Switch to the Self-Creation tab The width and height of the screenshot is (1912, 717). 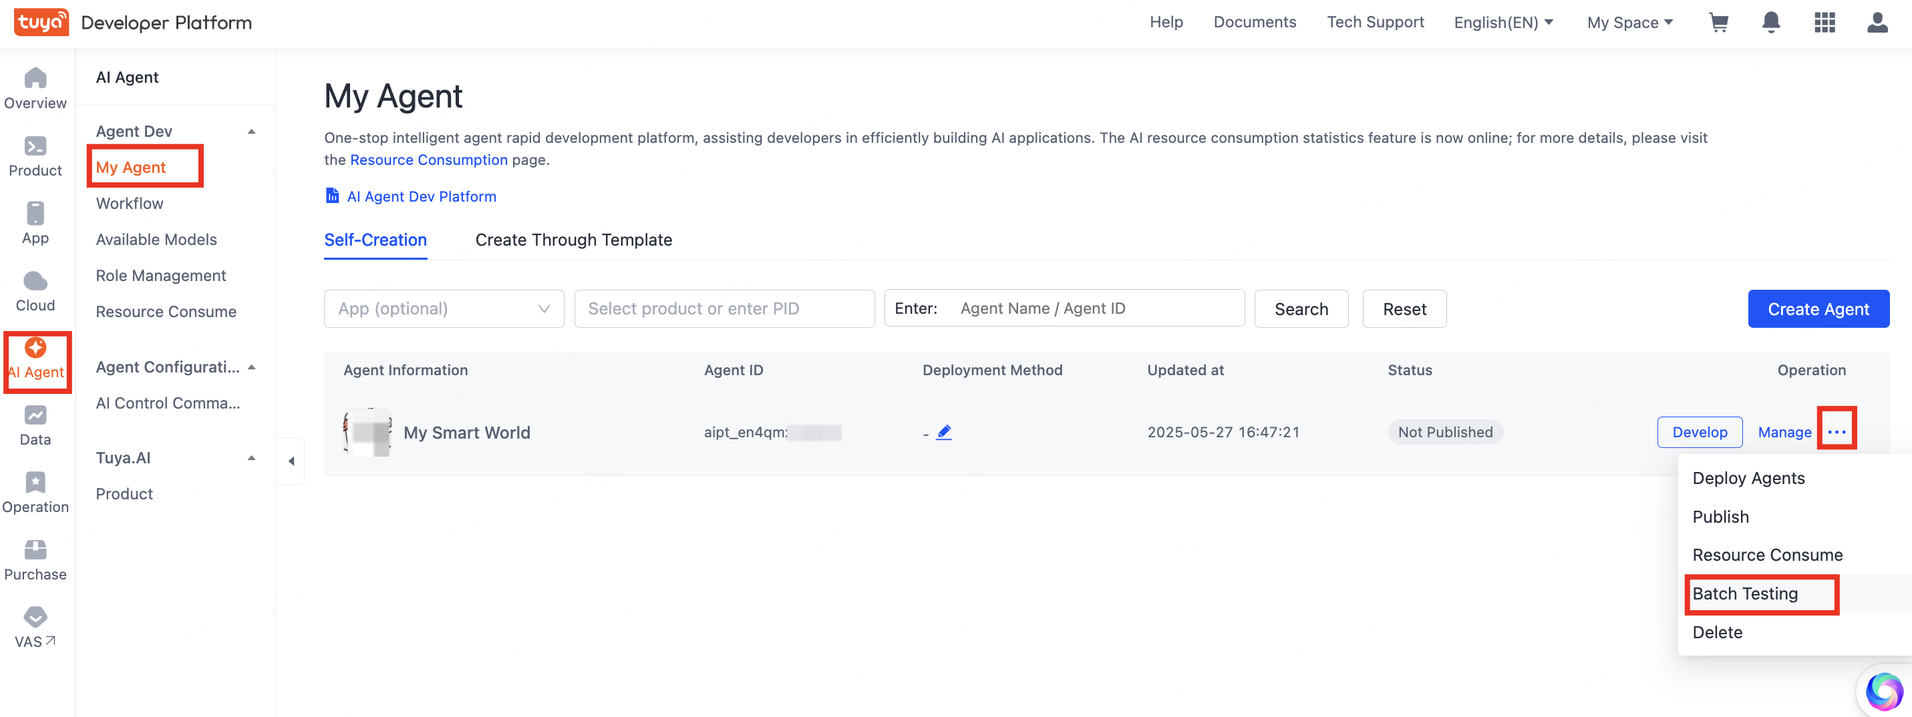375,240
